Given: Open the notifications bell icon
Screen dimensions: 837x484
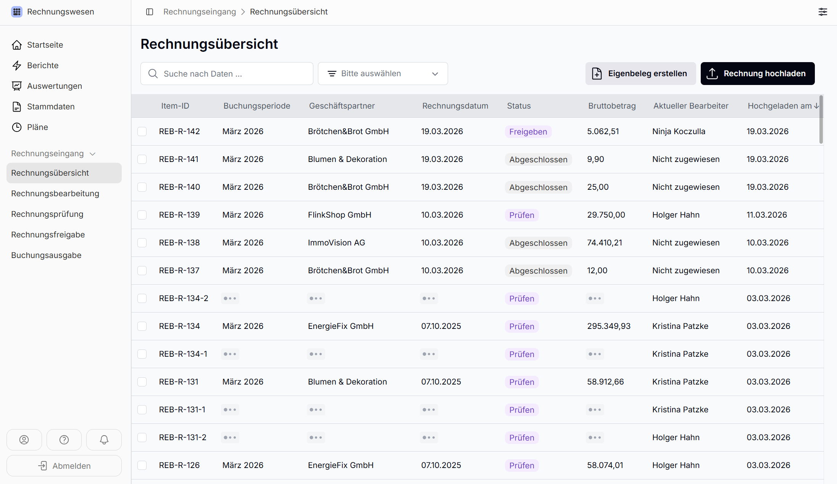Looking at the screenshot, I should click(x=104, y=440).
